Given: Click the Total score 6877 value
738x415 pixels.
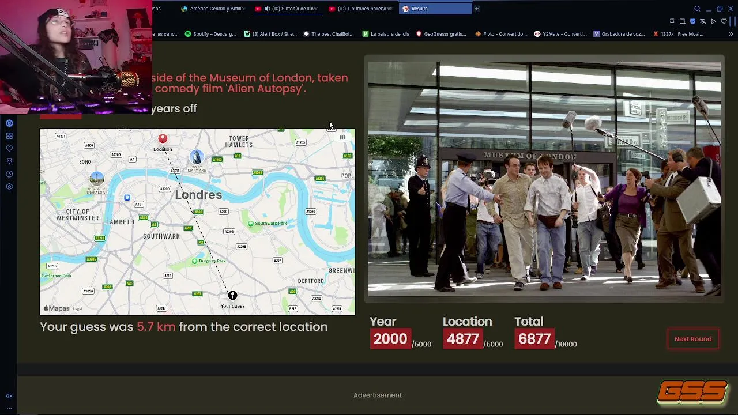Looking at the screenshot, I should pyautogui.click(x=534, y=339).
